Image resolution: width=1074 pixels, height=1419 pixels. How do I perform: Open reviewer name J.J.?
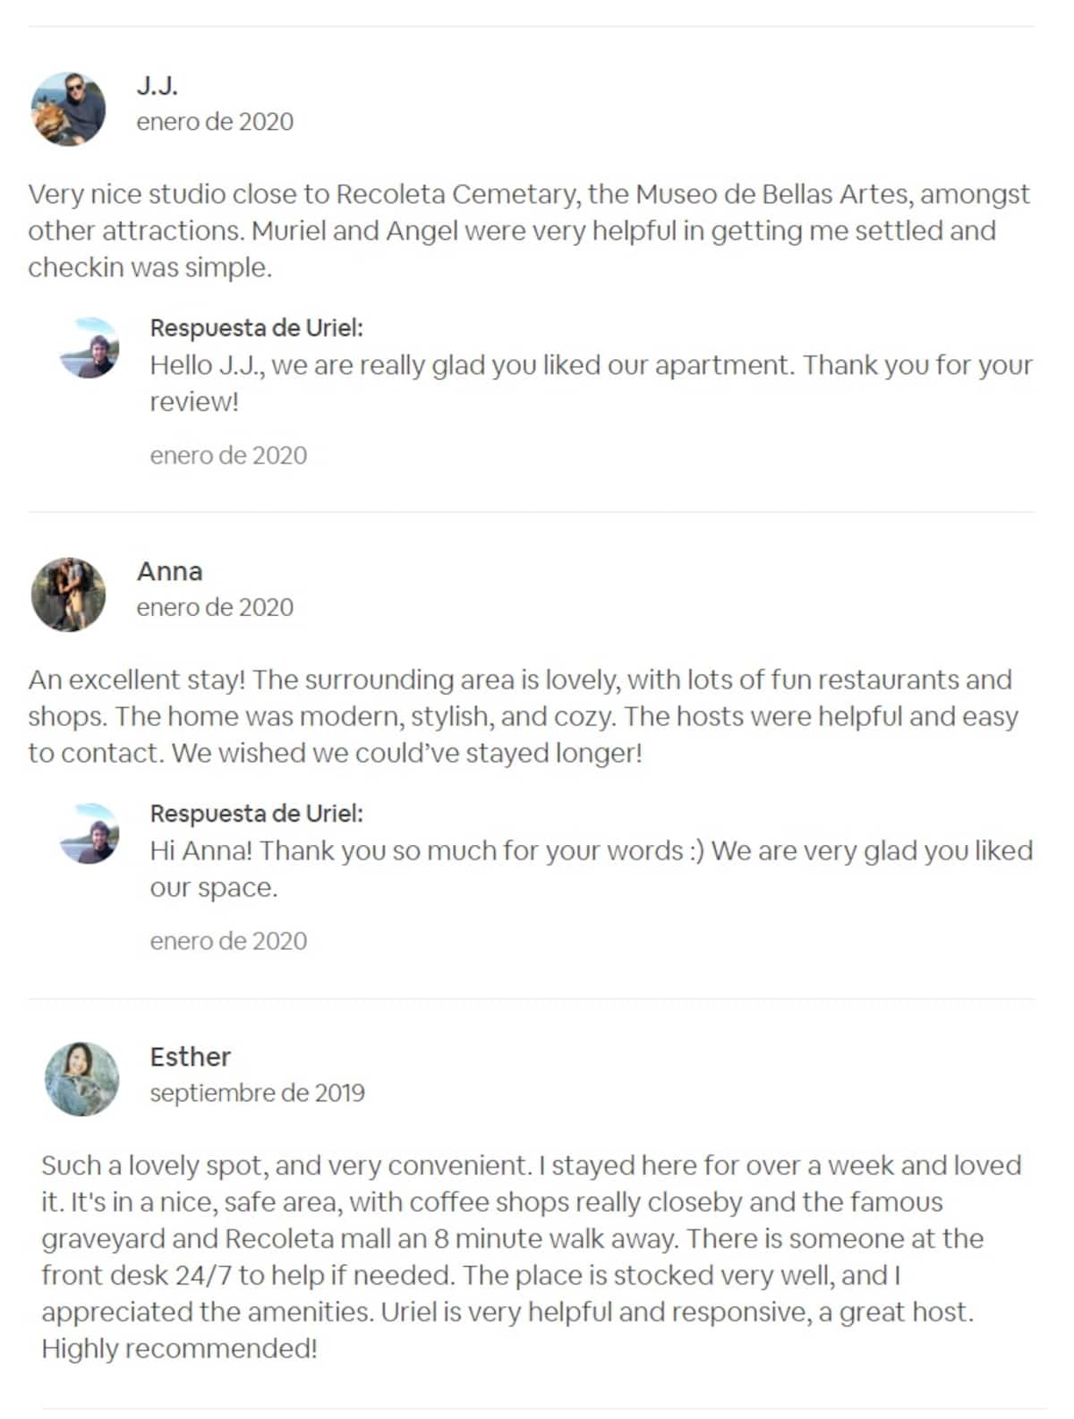coord(157,86)
